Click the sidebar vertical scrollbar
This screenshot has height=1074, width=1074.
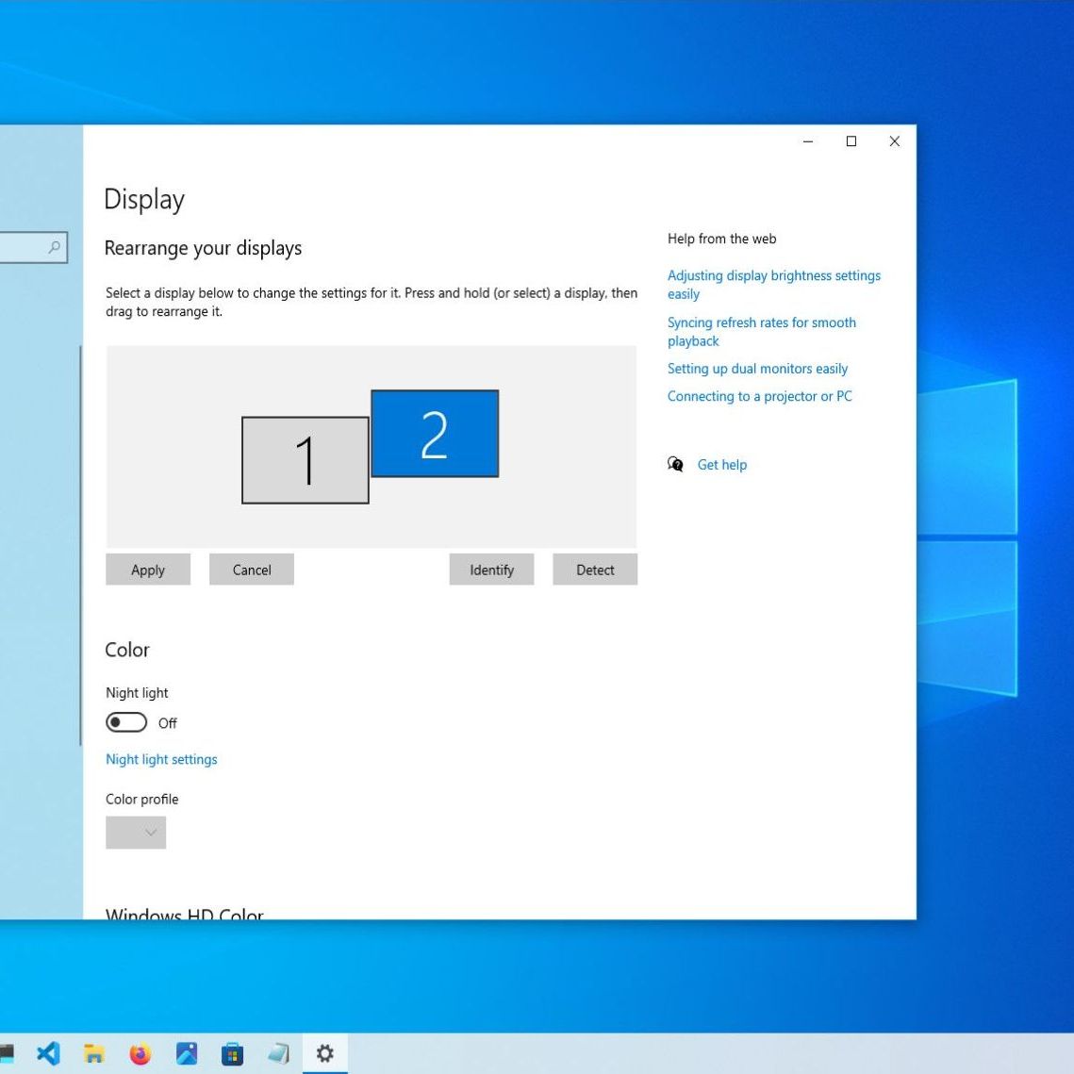click(x=80, y=545)
